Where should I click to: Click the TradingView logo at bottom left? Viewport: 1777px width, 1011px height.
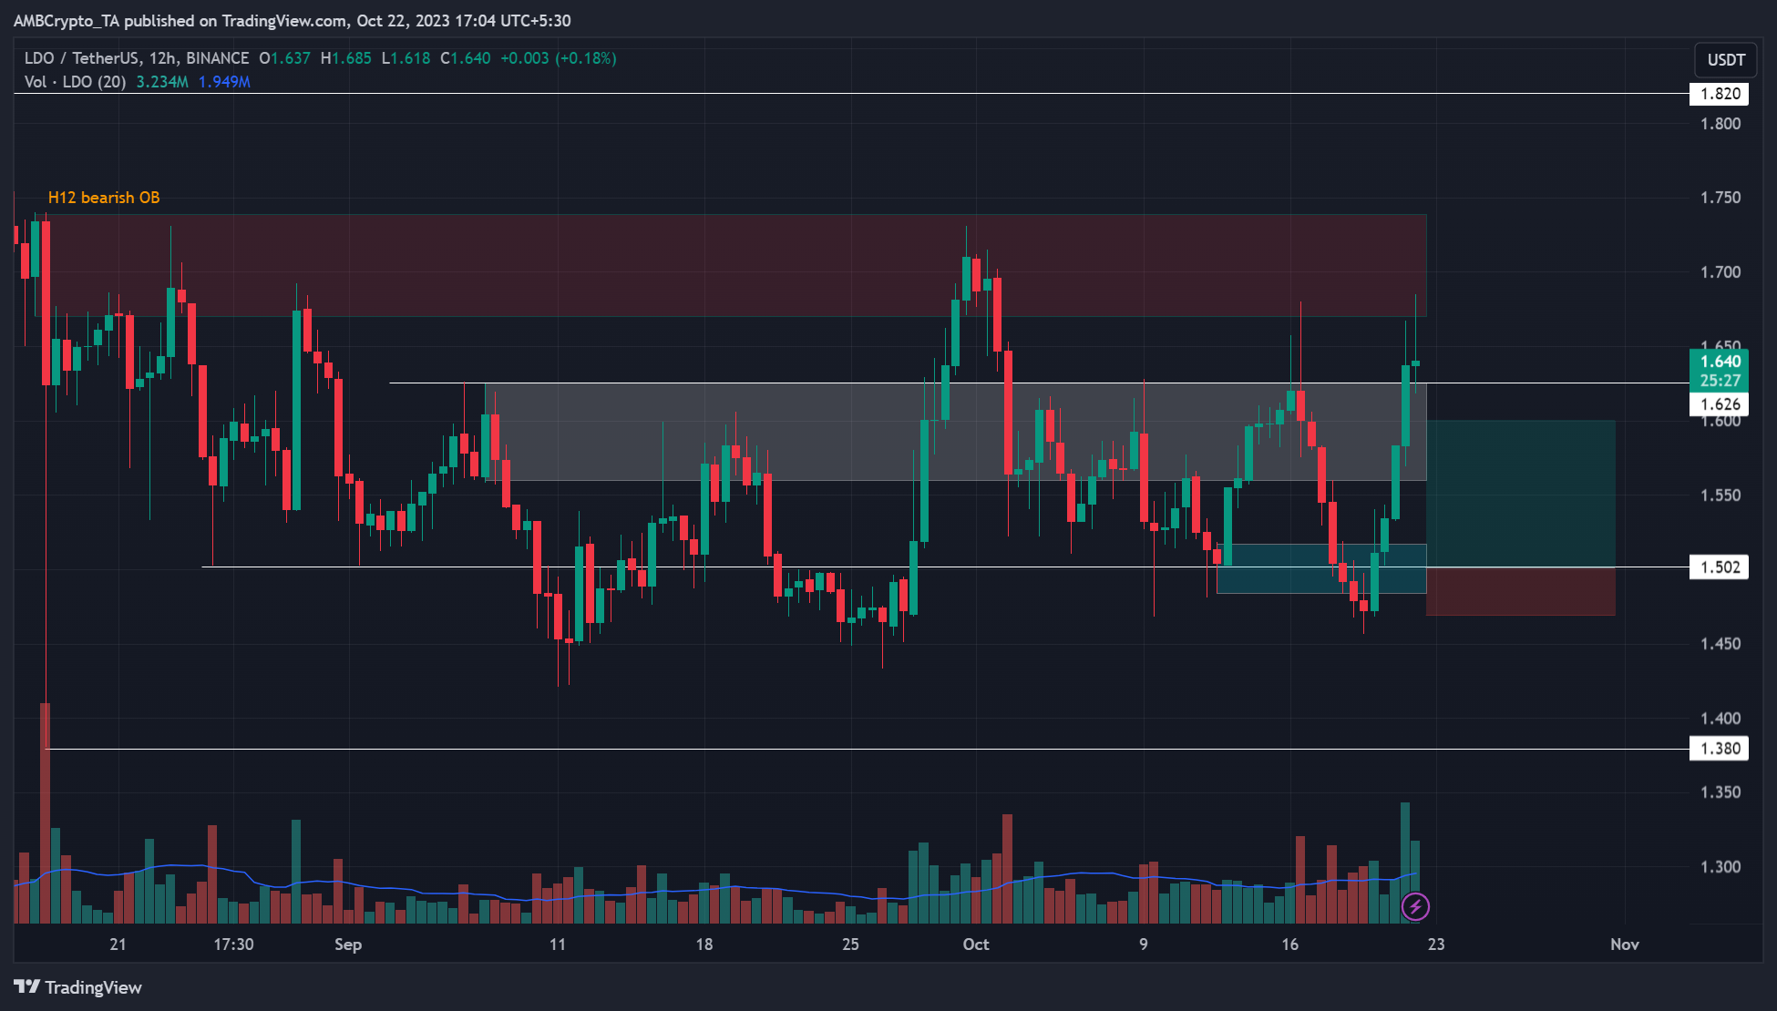point(78,987)
